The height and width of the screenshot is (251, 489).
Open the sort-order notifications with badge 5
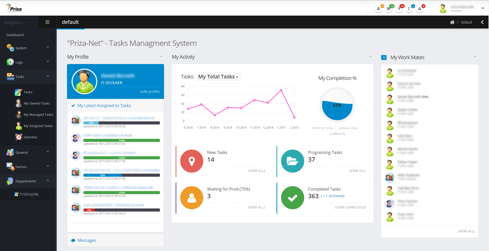coord(409,9)
